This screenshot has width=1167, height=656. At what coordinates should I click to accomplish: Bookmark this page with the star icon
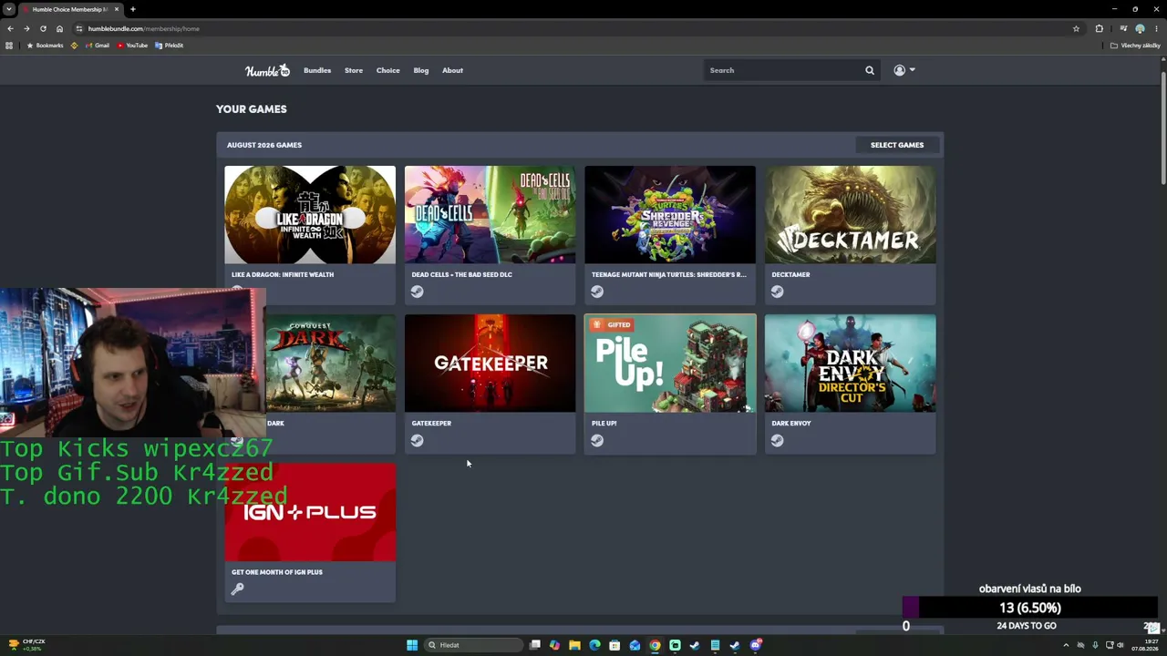[1076, 28]
